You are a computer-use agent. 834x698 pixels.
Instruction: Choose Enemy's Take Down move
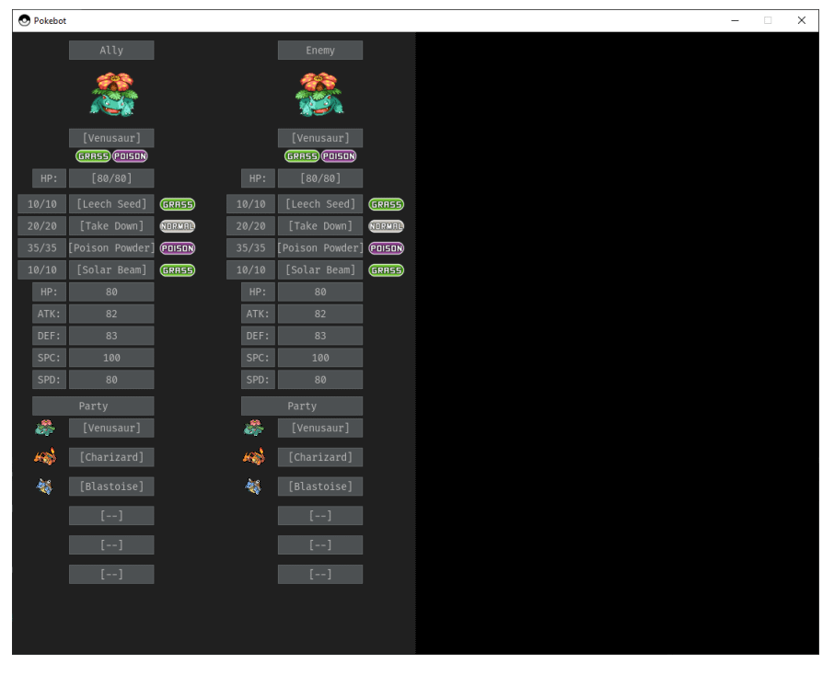[320, 226]
